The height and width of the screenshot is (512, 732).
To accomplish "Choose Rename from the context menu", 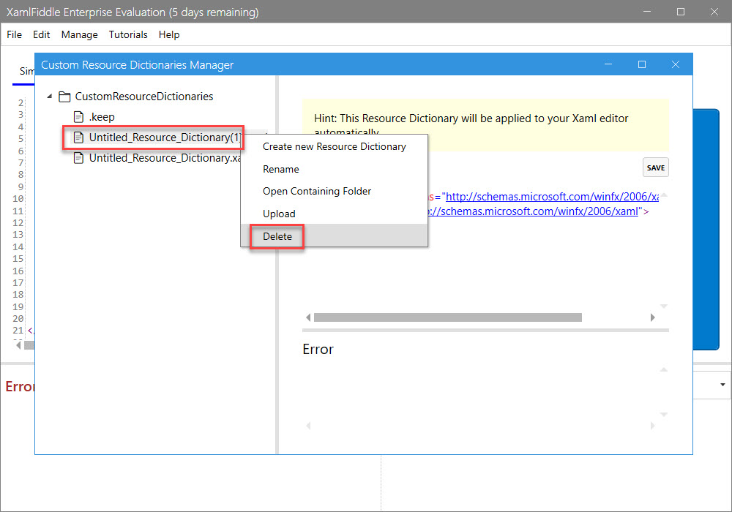I will [x=334, y=169].
